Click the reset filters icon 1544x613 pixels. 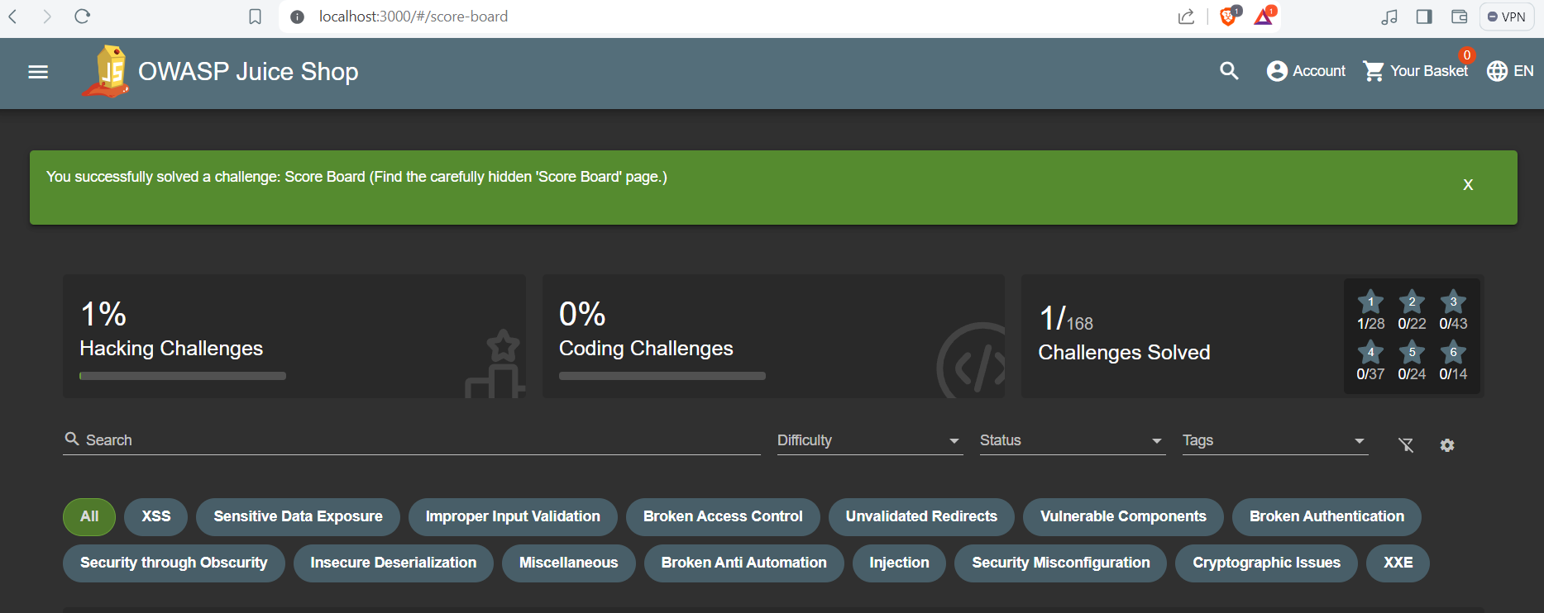pos(1405,445)
